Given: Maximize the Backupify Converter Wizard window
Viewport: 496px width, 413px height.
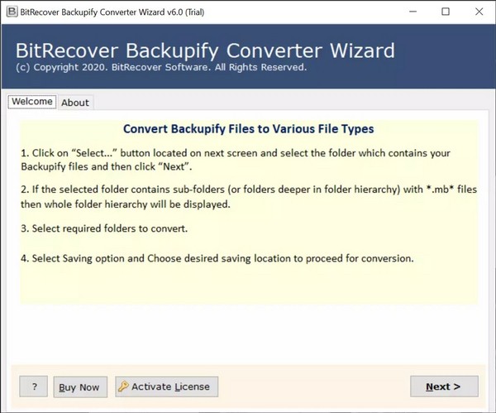Looking at the screenshot, I should click(x=446, y=12).
